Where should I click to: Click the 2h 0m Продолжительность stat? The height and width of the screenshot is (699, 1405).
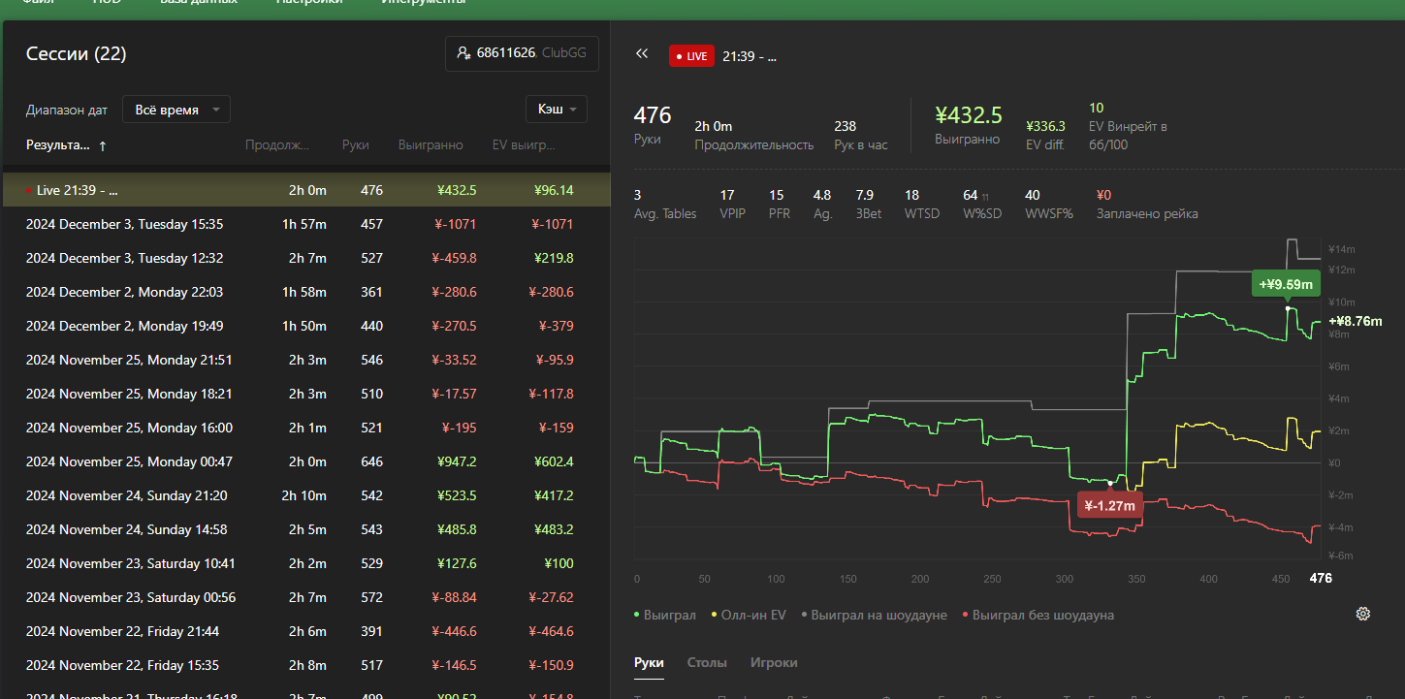[x=753, y=135]
